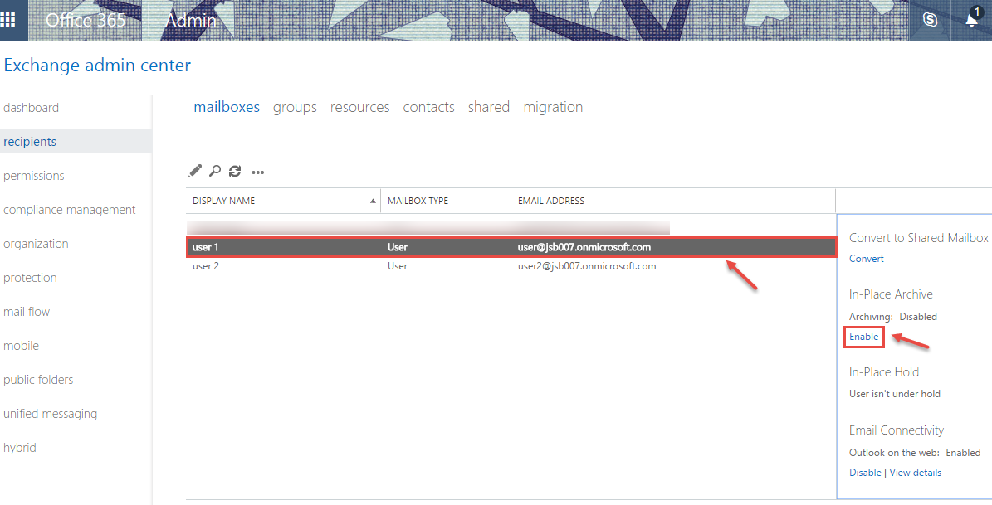The width and height of the screenshot is (992, 505).
Task: Switch to the migration tab
Action: click(x=553, y=108)
